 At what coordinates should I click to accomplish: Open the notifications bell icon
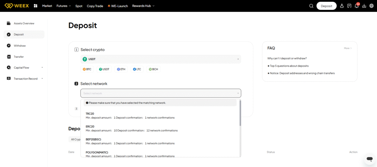(356, 6)
